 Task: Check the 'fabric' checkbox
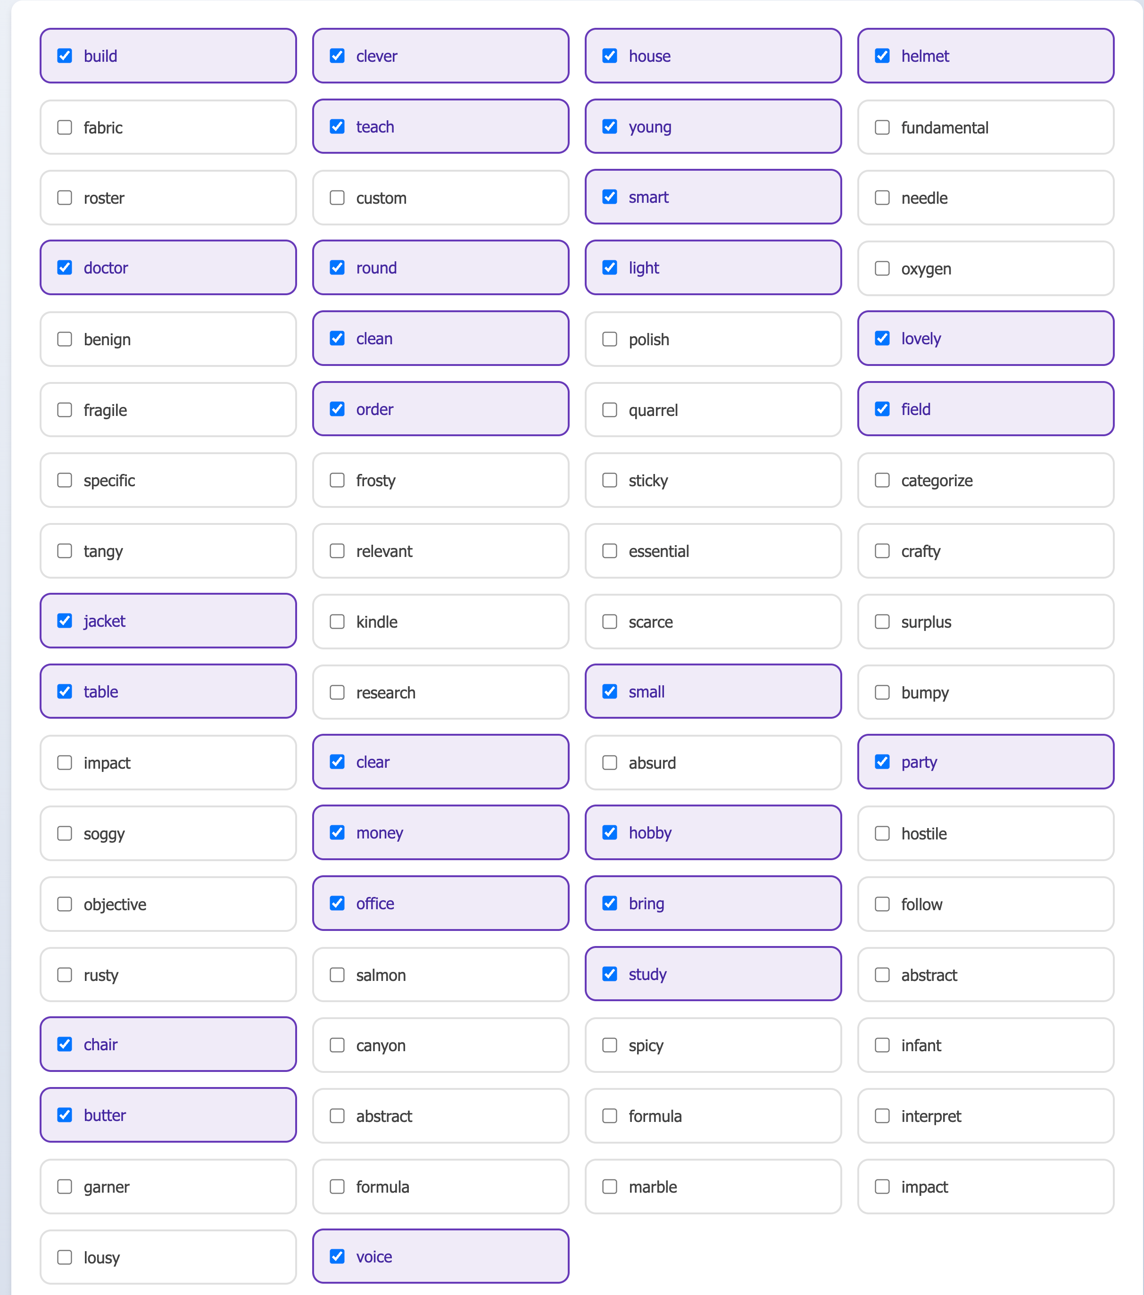(65, 127)
